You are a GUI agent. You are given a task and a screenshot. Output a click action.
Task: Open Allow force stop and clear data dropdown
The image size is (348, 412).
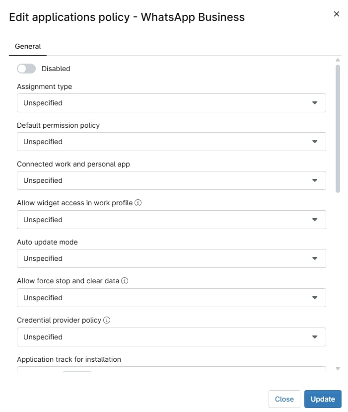pyautogui.click(x=171, y=298)
